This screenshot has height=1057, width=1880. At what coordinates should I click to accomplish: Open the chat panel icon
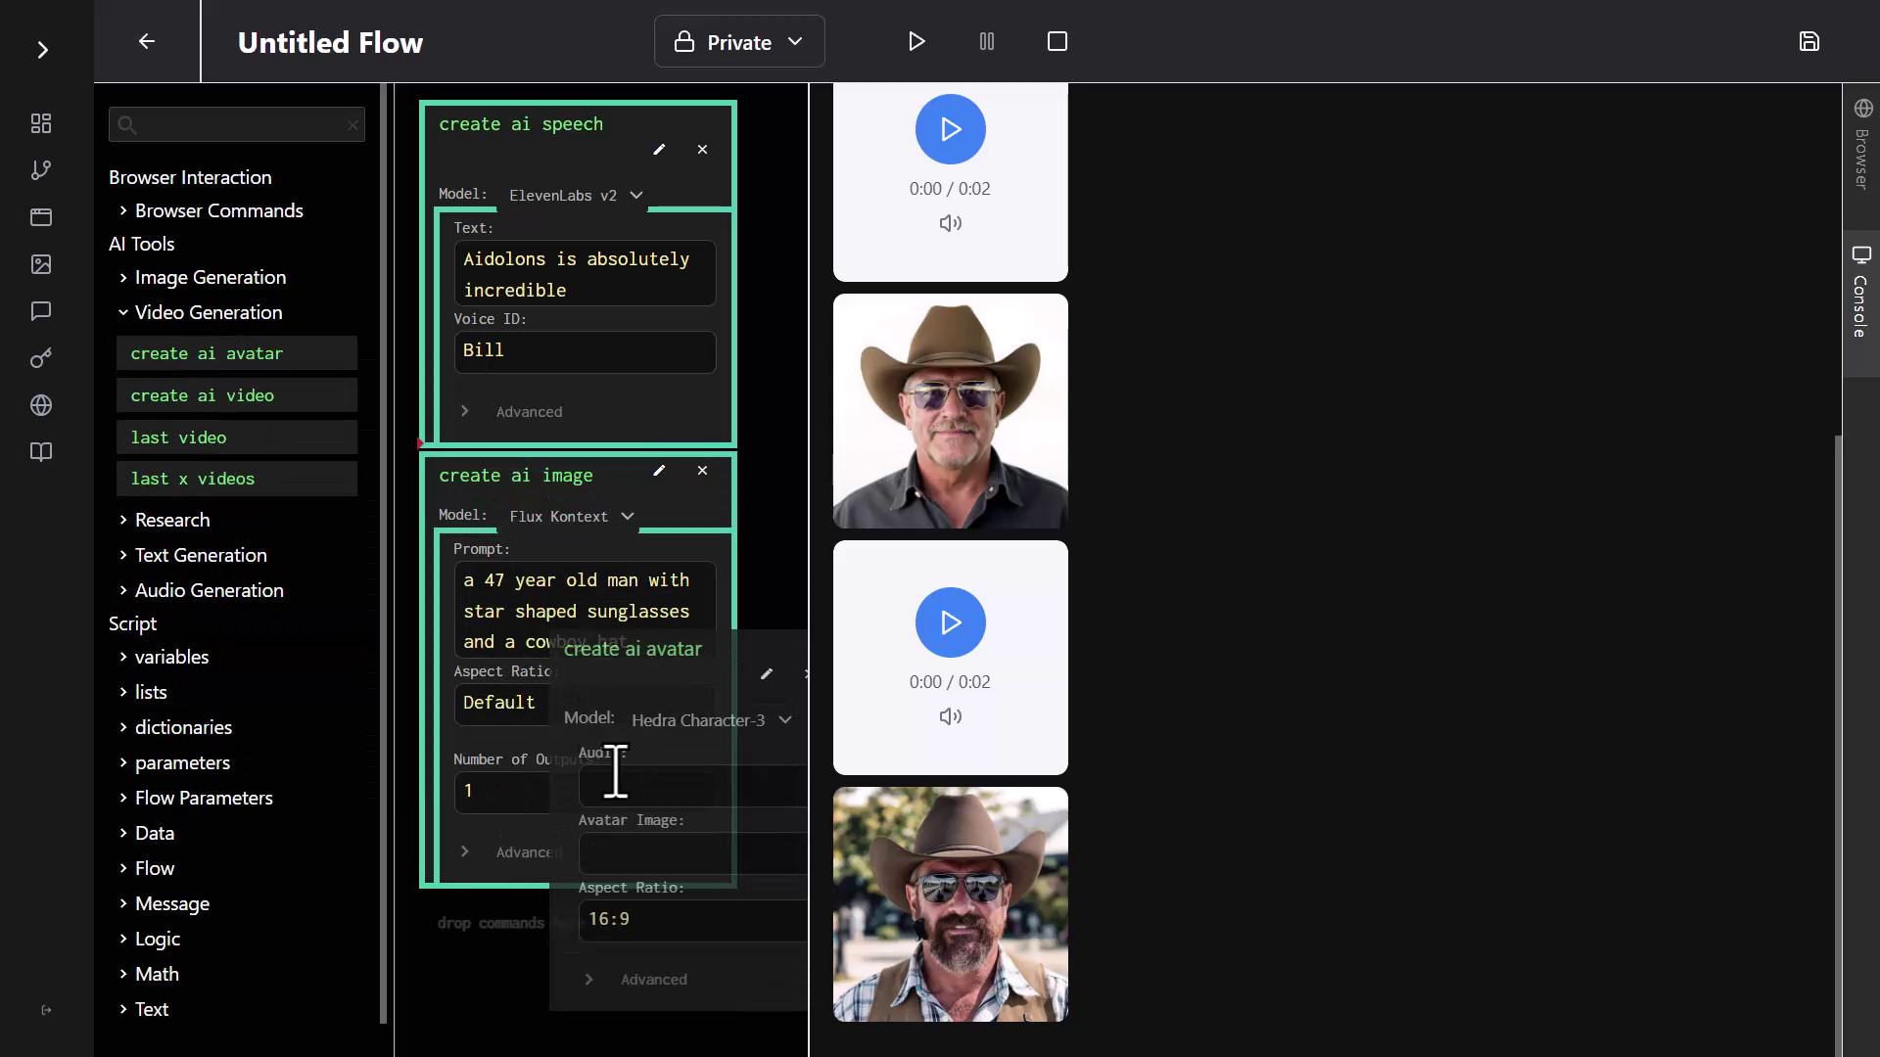pos(40,311)
